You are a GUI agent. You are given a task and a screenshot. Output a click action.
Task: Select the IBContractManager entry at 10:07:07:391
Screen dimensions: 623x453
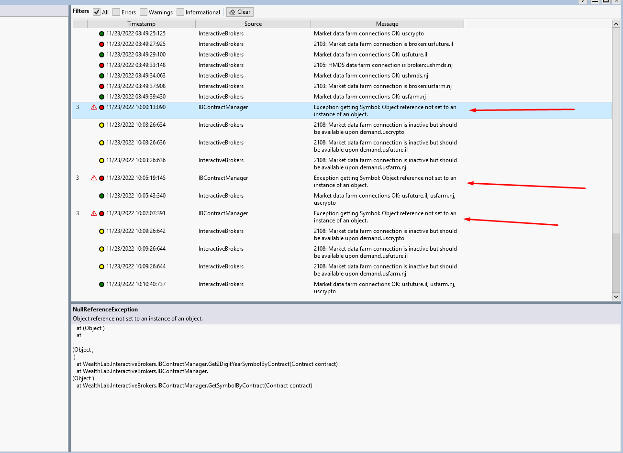click(x=223, y=214)
